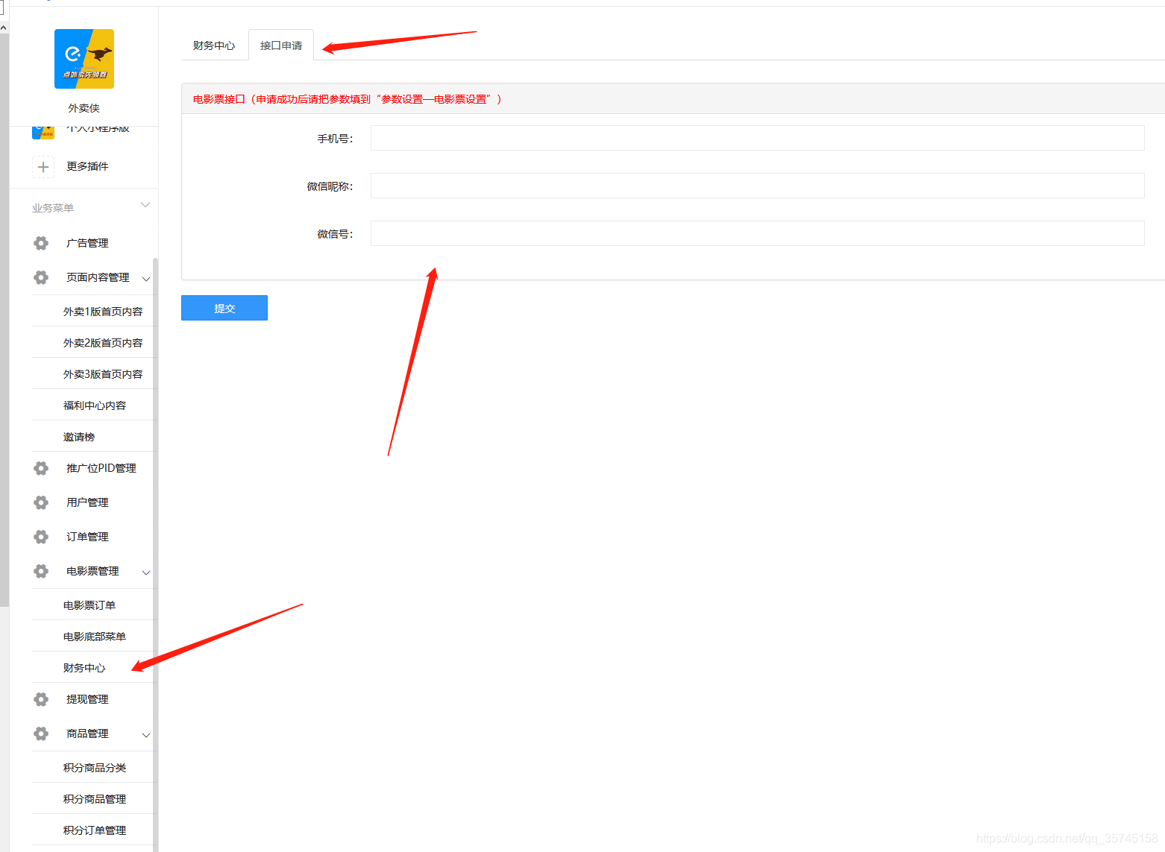Screen dimensions: 1165x852
Task: Open 电影票订单 submenu entry
Action: (90, 605)
